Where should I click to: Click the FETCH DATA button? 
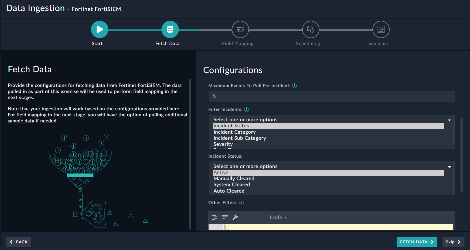click(x=417, y=242)
